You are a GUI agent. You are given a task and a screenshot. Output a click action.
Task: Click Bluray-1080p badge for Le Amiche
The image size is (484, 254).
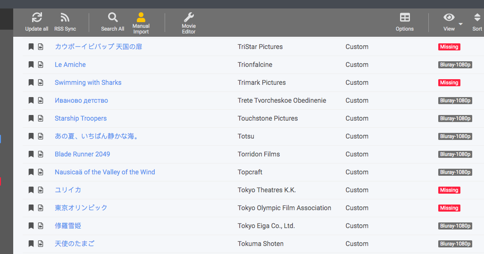[x=455, y=65]
